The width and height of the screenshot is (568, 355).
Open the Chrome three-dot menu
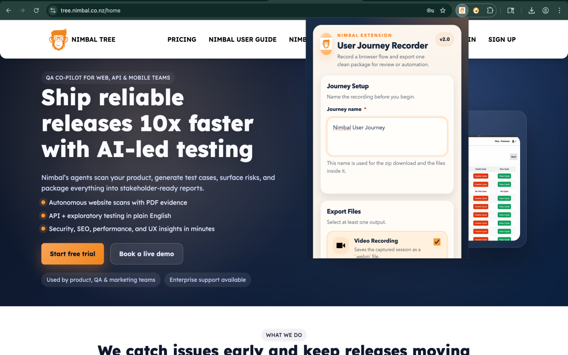[x=559, y=10]
